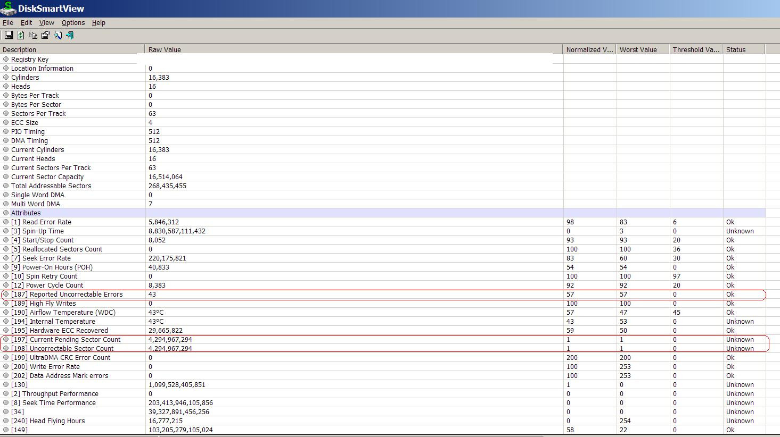Click the Find toolbar icon

pos(58,35)
